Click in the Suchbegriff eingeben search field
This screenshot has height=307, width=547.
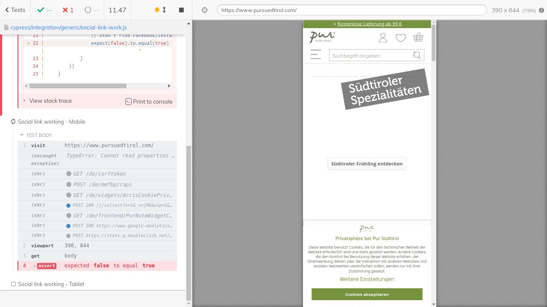[370, 55]
